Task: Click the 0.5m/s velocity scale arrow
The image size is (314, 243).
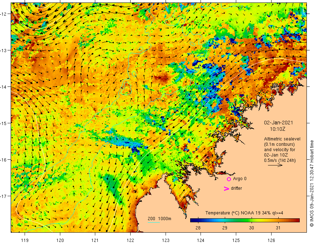Action: tap(275, 165)
